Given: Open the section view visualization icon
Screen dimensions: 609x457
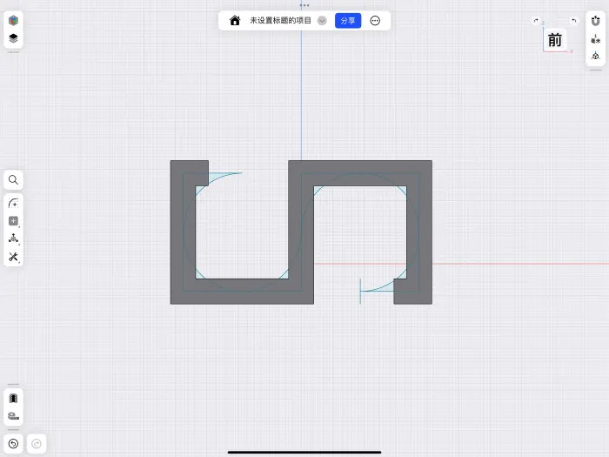Looking at the screenshot, I should (x=13, y=399).
